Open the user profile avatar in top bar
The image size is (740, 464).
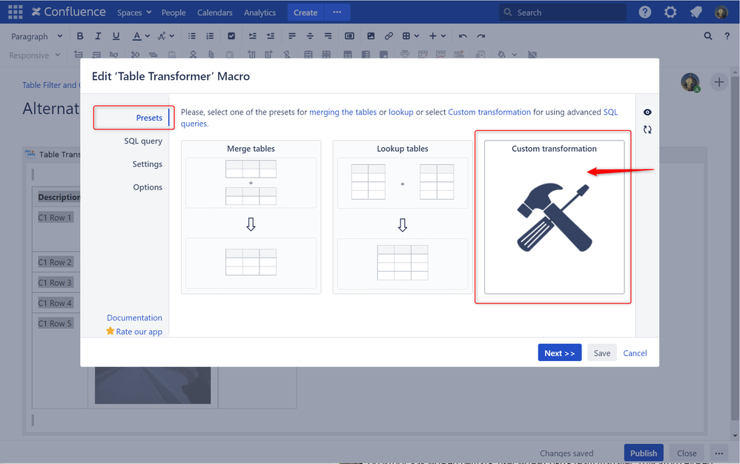721,13
